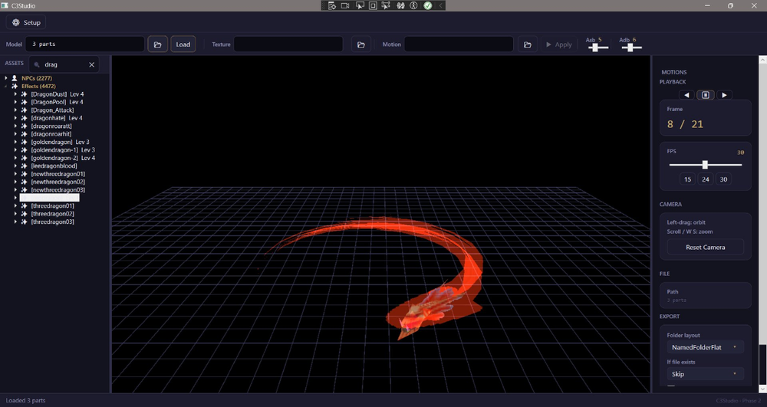Browse for a motion file via folder icon
This screenshot has height=407, width=767.
pos(528,44)
